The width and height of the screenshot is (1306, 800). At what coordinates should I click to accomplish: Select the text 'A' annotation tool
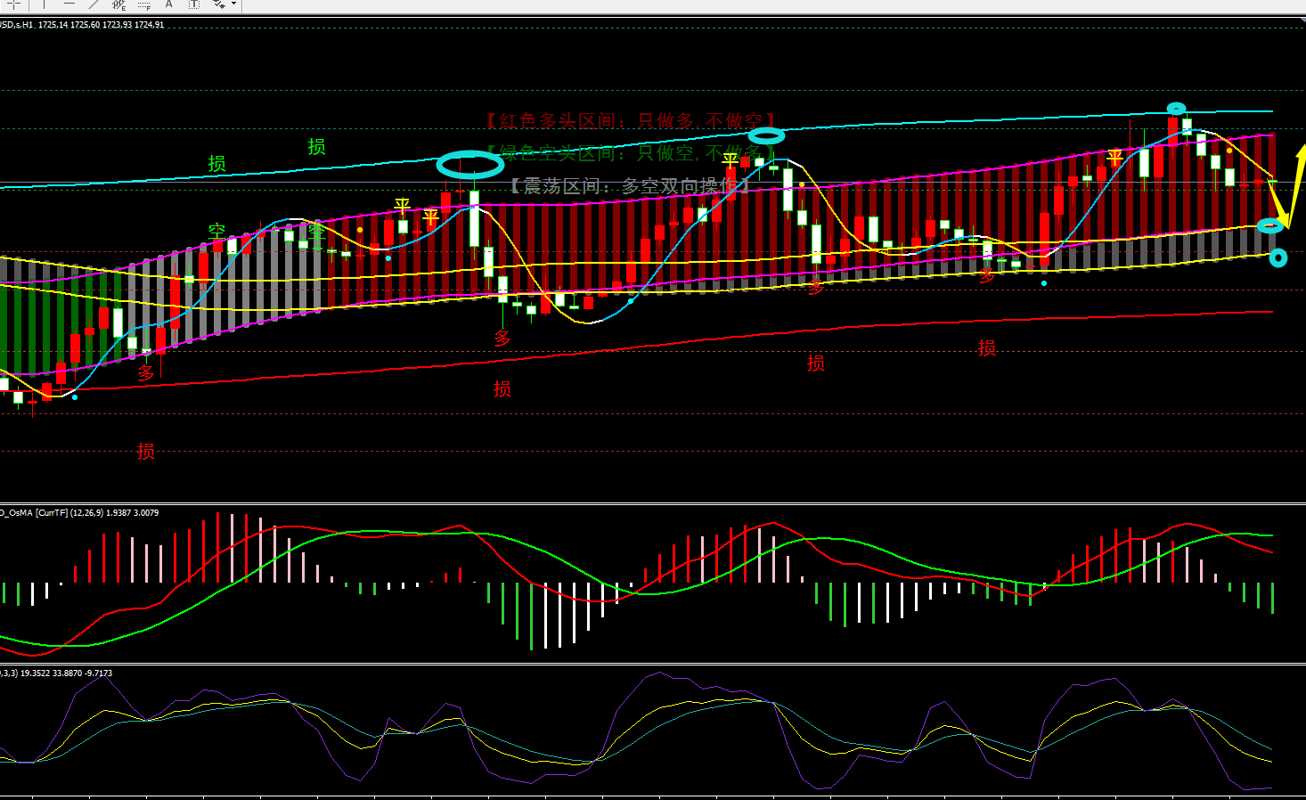[x=168, y=4]
